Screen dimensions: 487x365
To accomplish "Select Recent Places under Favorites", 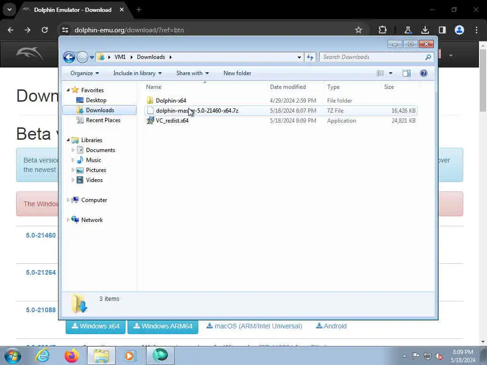I will pyautogui.click(x=103, y=120).
